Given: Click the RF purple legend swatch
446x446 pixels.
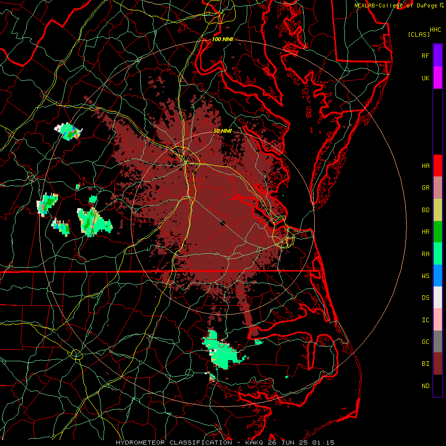Looking at the screenshot, I should 438,56.
